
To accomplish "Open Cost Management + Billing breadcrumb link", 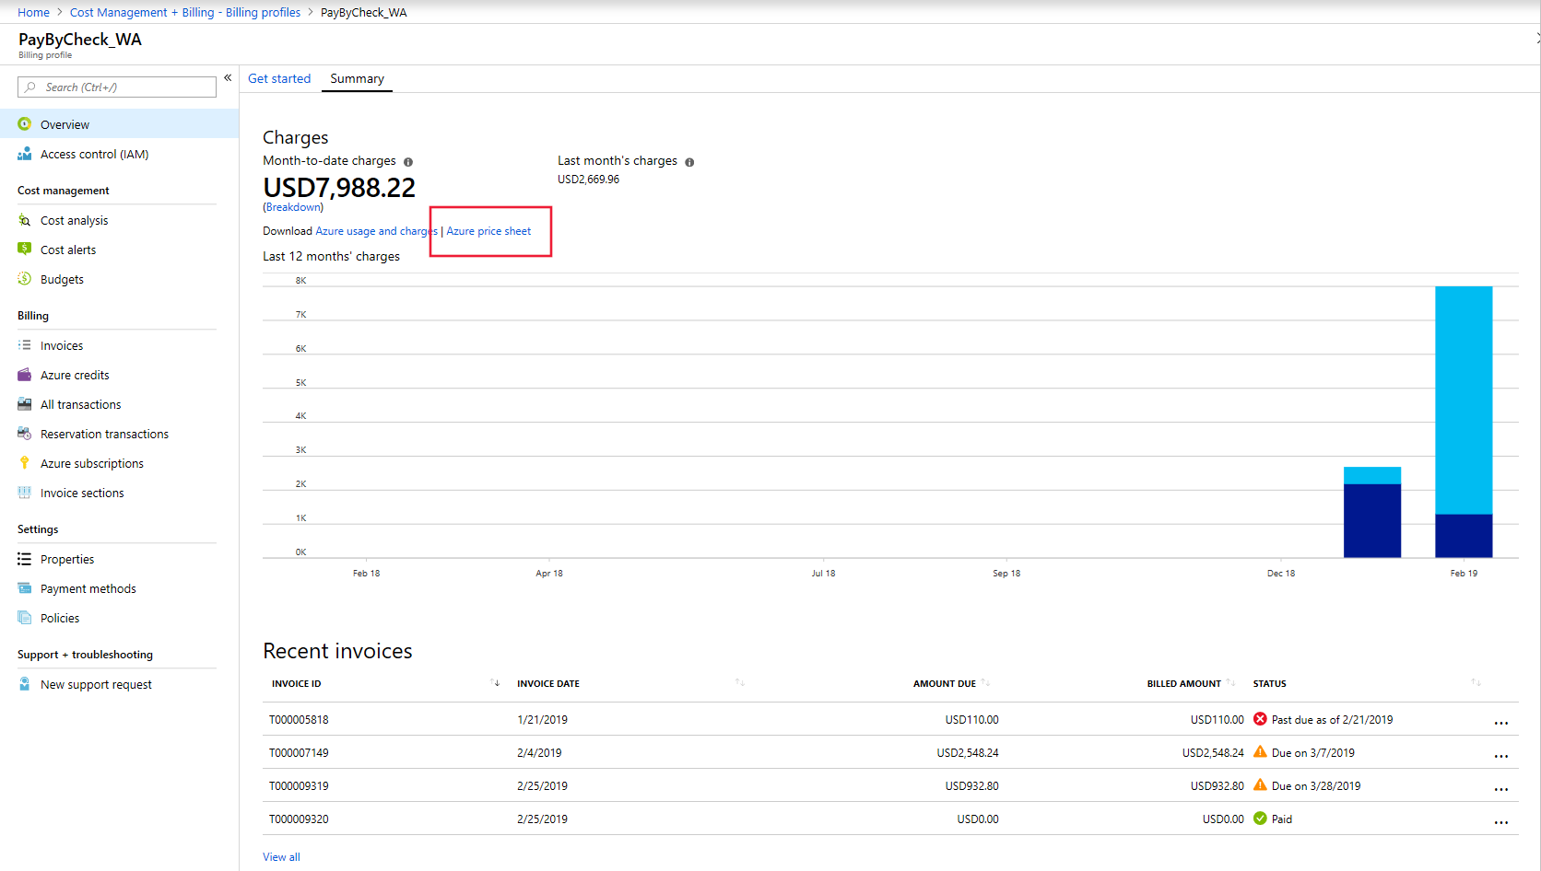I will [x=185, y=12].
